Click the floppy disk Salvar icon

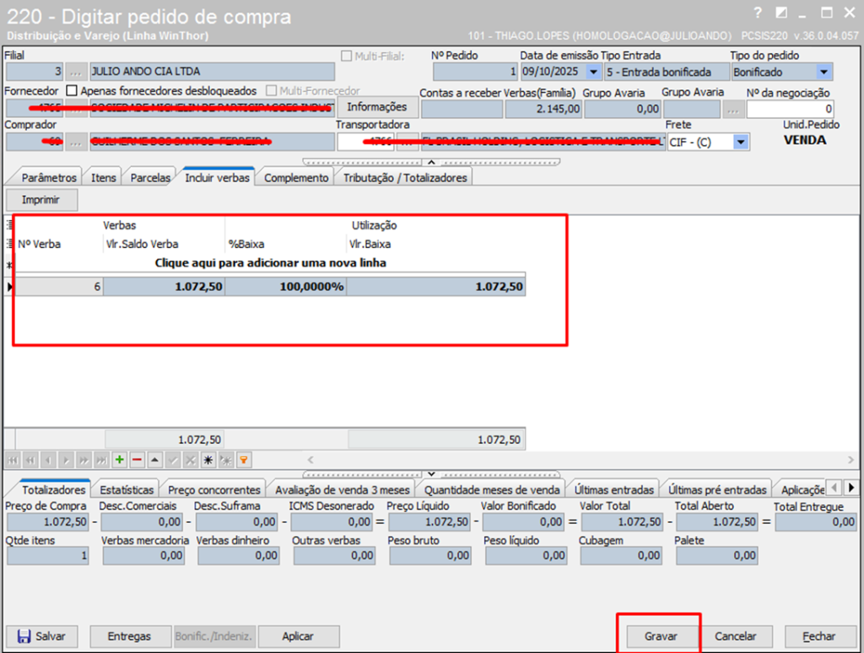pos(24,636)
